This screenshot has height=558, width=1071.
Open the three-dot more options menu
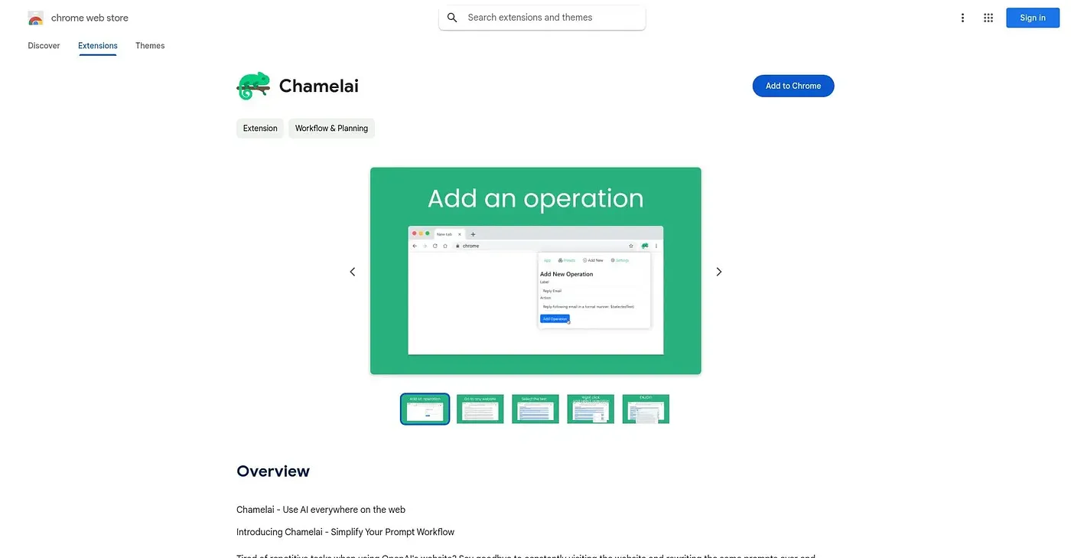962,18
